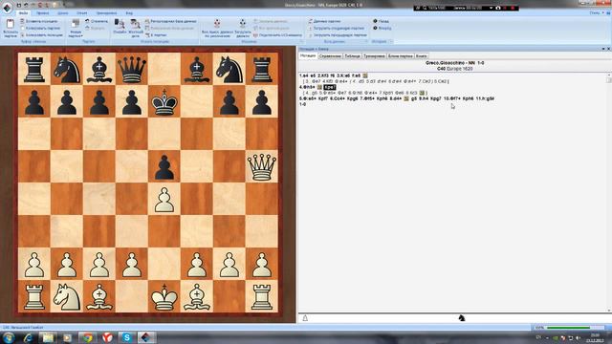Select the white king on e1
Screen dimensions: 612x344
point(164,296)
